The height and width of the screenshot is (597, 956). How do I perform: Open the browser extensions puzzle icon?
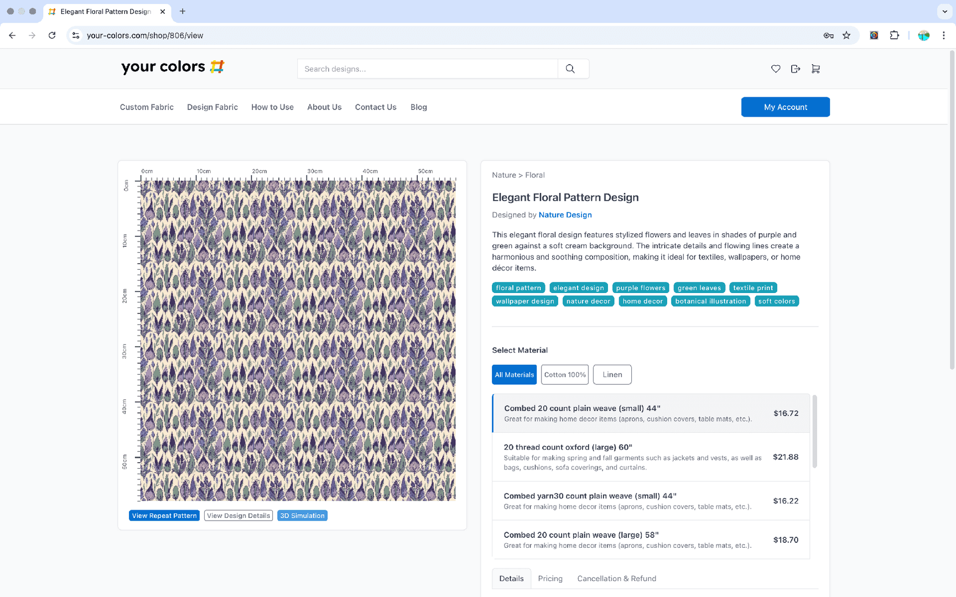pos(894,35)
